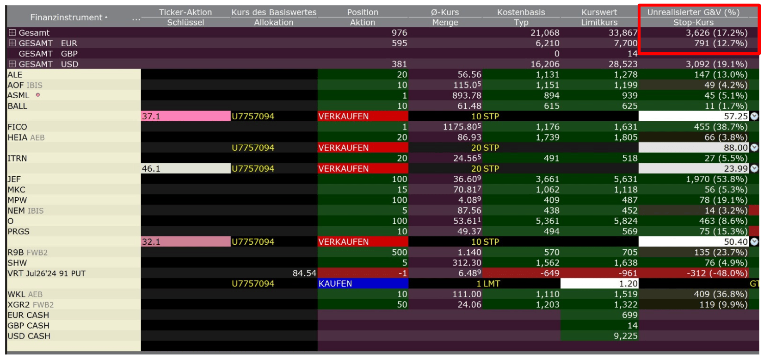Click sort arrow on Finanzinstrument header

click(106, 18)
